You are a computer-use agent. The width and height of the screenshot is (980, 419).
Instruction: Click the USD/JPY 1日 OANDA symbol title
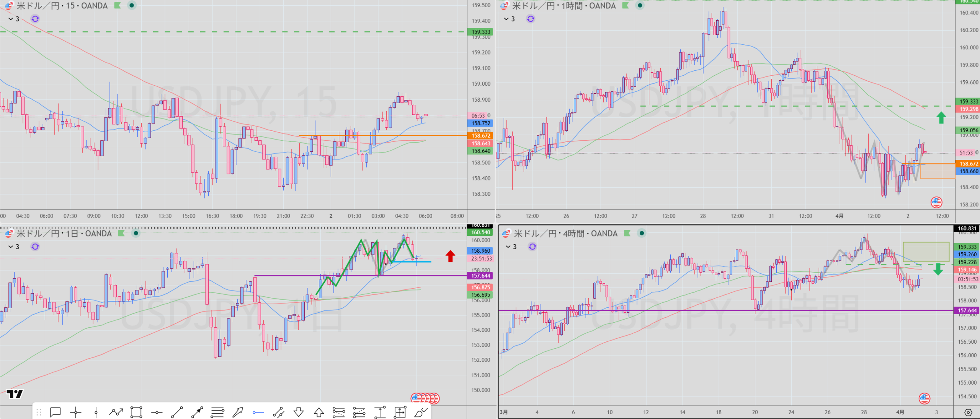click(64, 234)
